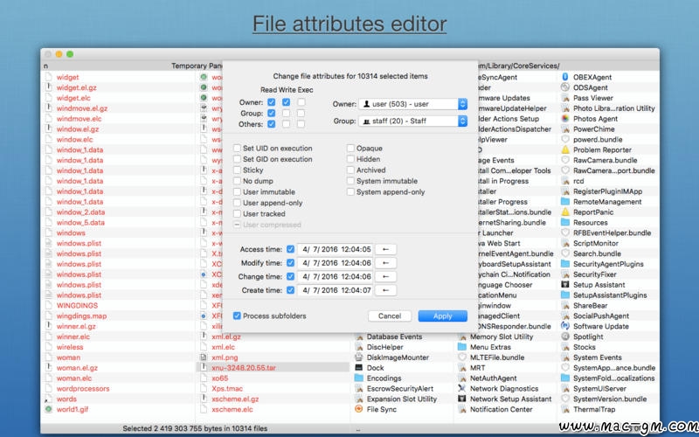Select the Network Diagnostics icon

pyautogui.click(x=462, y=388)
